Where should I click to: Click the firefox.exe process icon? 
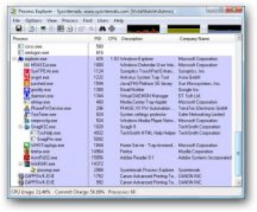27,151
